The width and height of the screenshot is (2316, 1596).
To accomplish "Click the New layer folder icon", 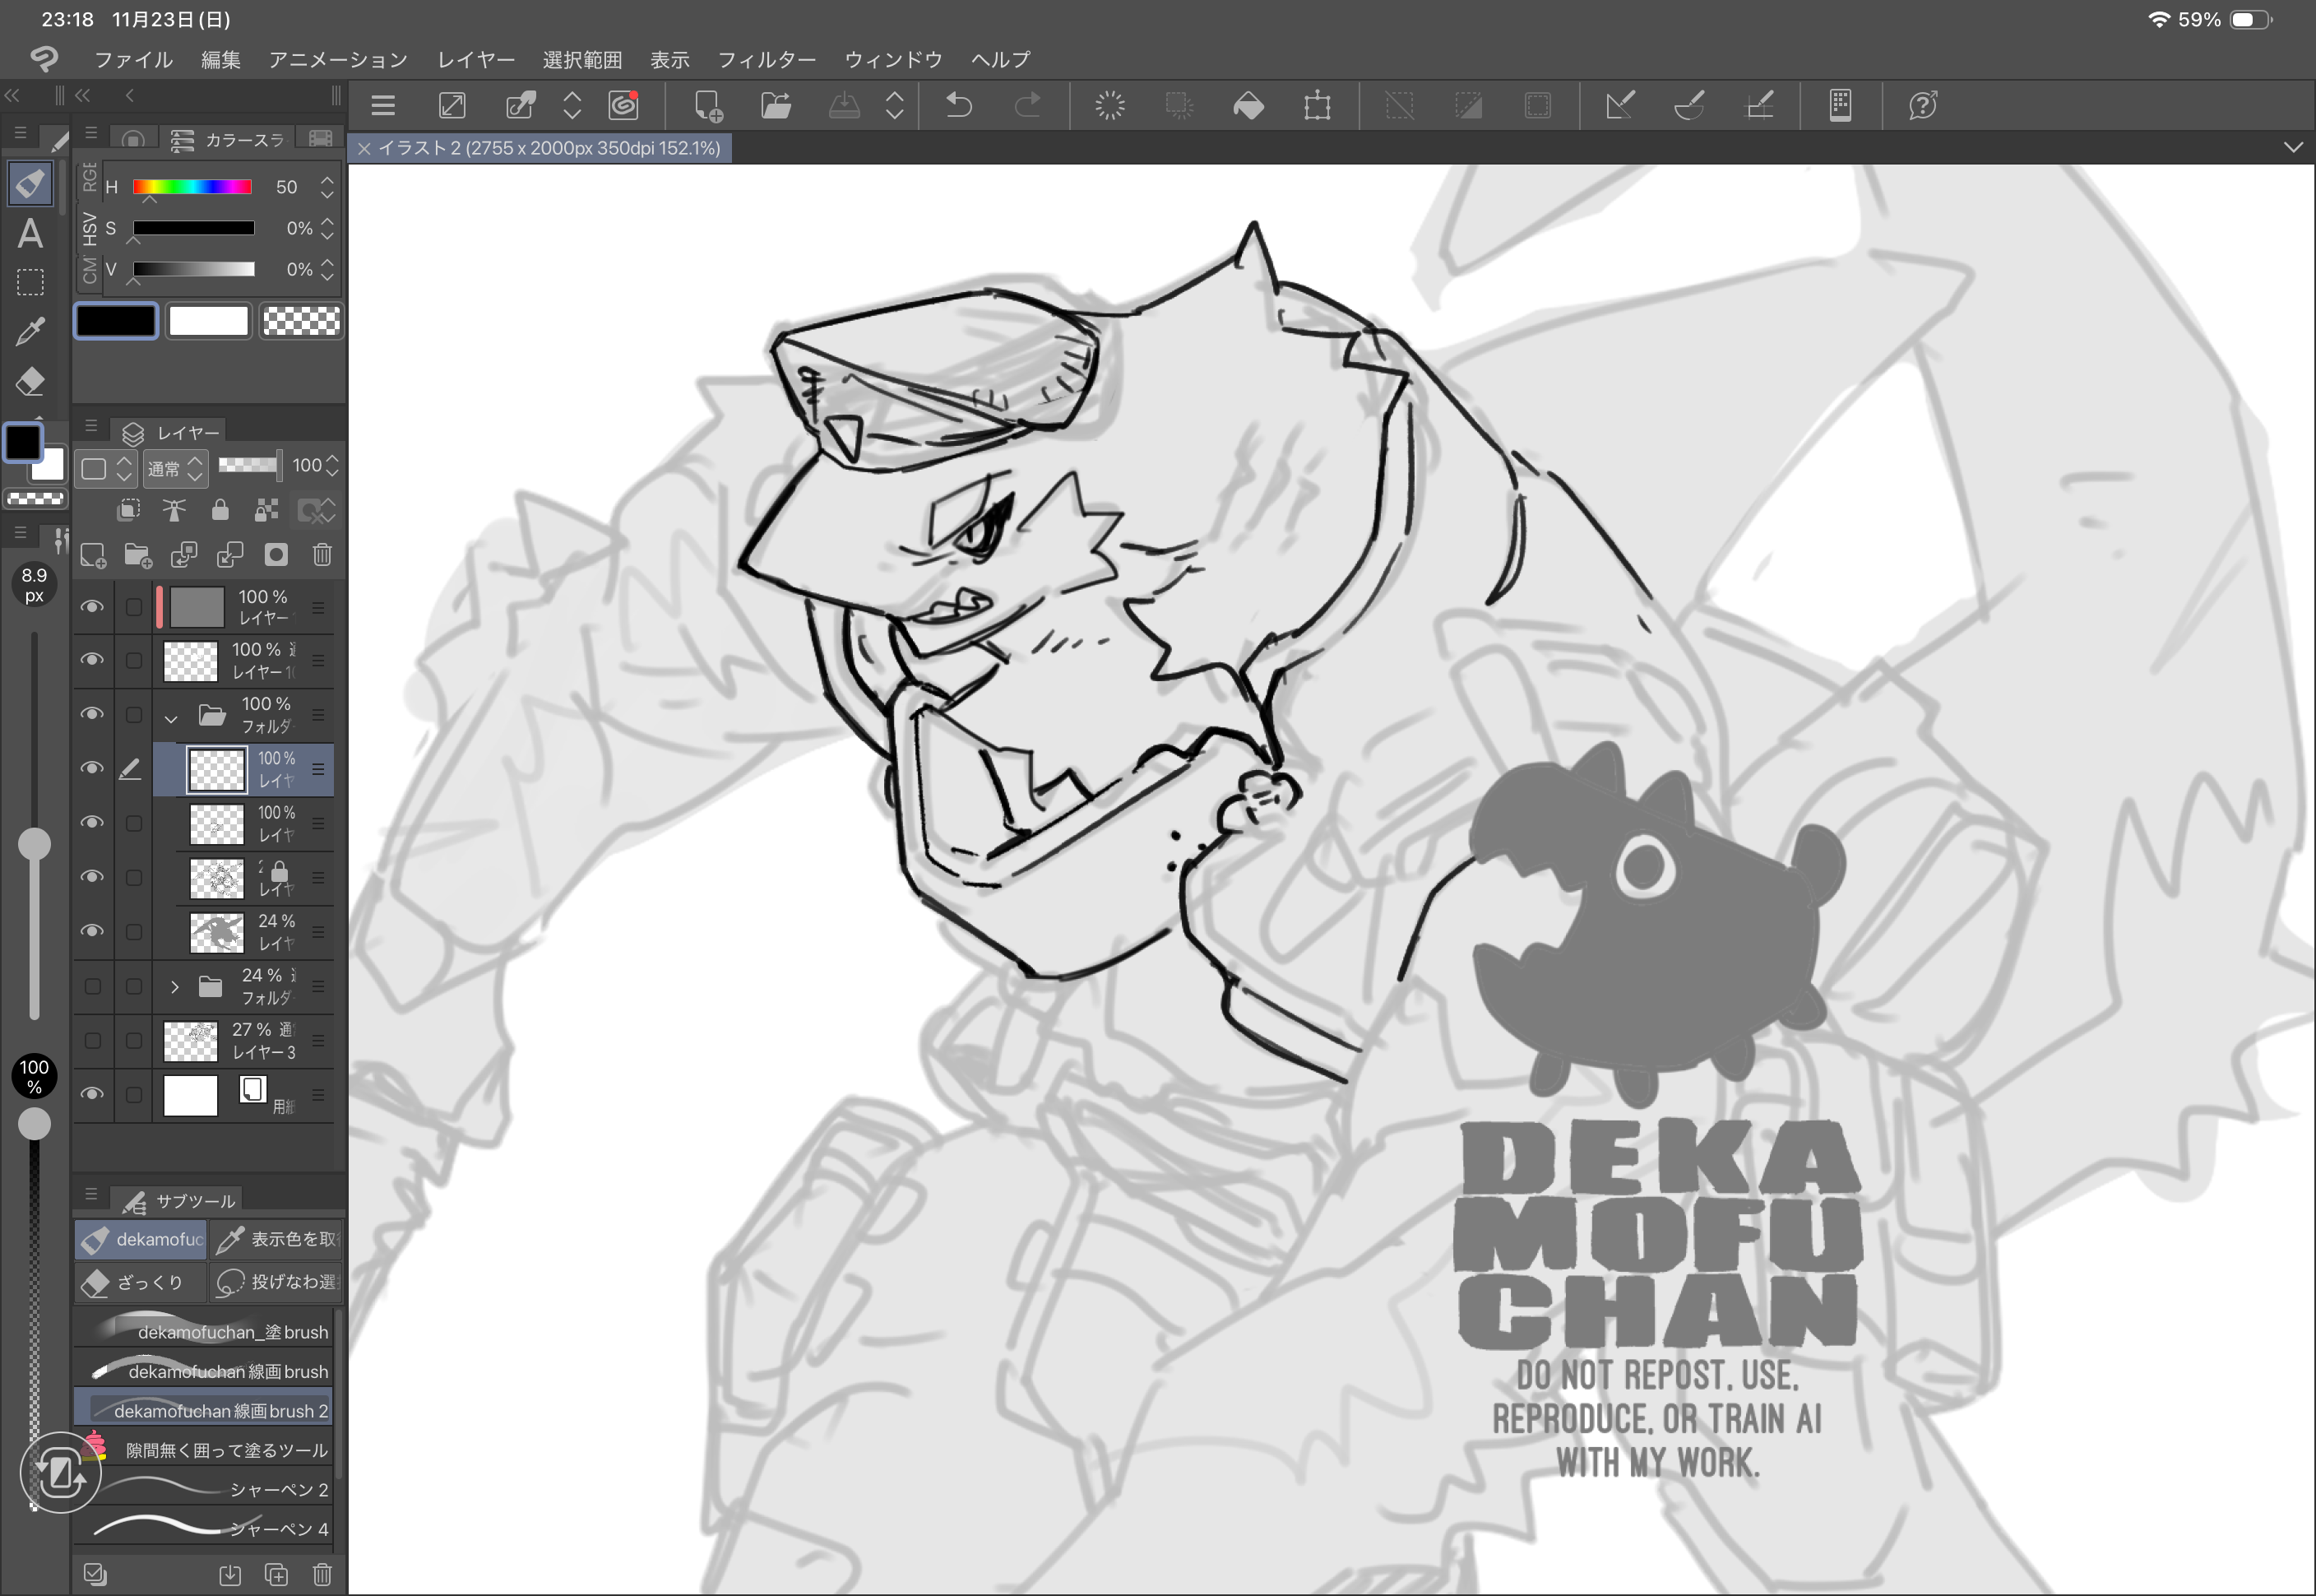I will click(138, 555).
